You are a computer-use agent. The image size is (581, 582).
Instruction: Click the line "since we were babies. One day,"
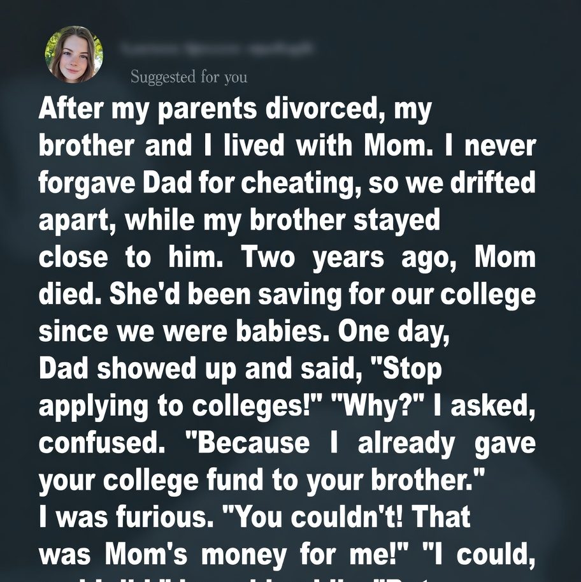pos(245,331)
